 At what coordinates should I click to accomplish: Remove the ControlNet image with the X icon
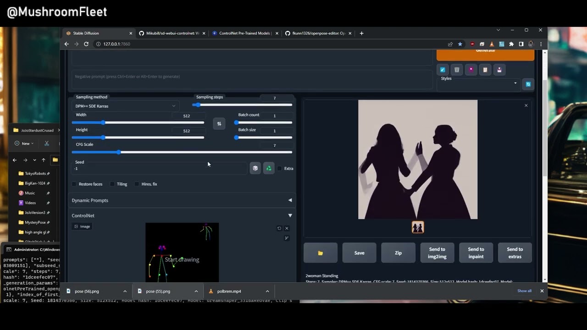287,228
